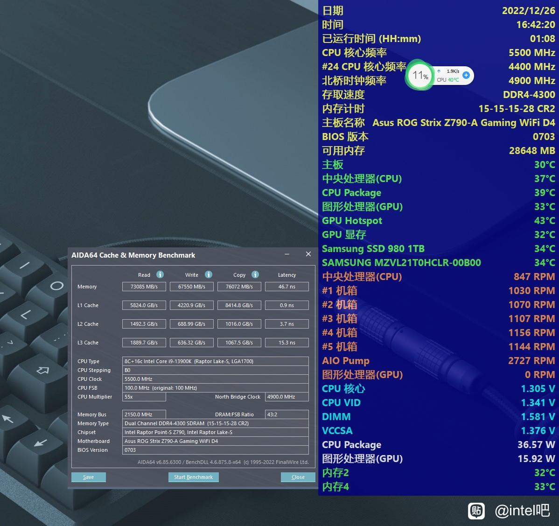The width and height of the screenshot is (559, 526).
Task: Click the CPU Multiplier field 55x
Action: (x=144, y=397)
